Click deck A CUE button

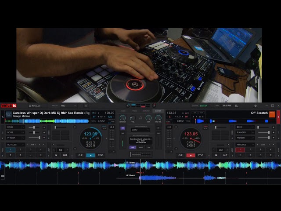80,155
